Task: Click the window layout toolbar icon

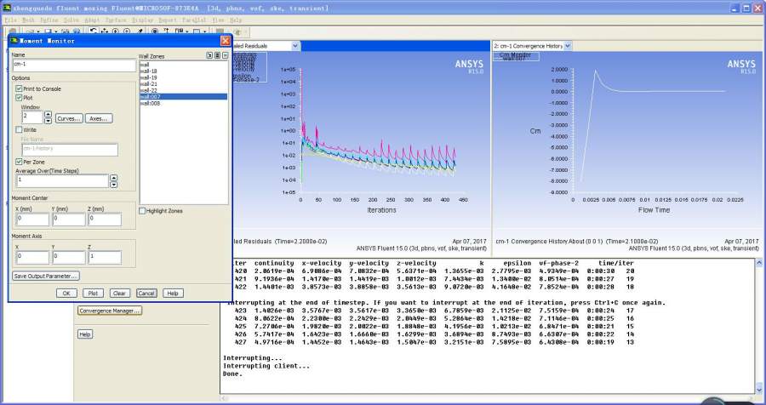Action: point(181,31)
